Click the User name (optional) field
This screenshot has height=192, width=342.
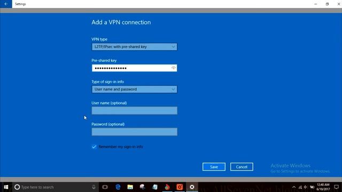pos(134,110)
